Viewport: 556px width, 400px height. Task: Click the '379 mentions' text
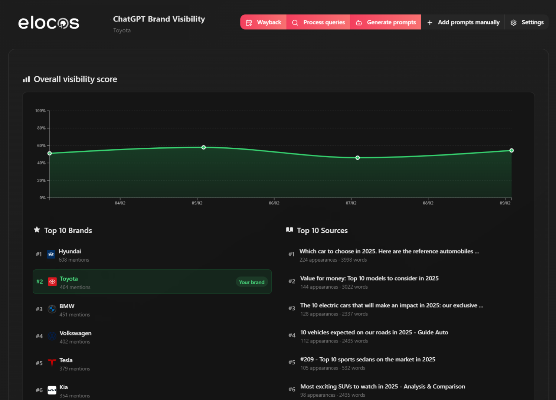pyautogui.click(x=75, y=369)
